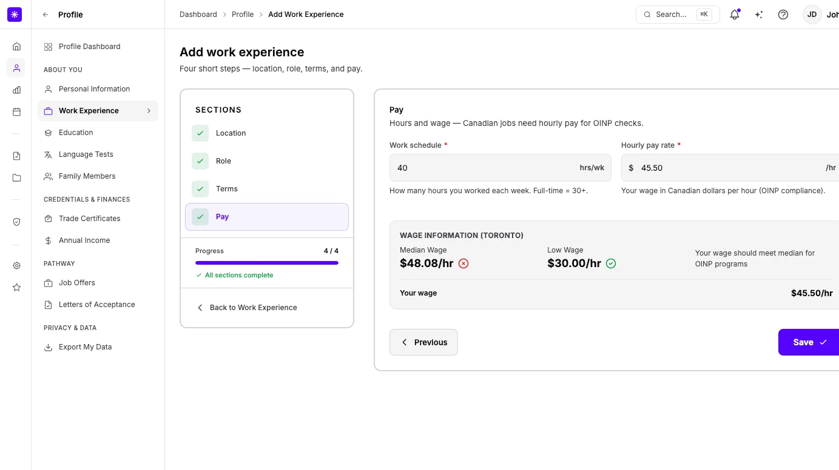Screen dimensions: 839x470
Task: Open Job Offers in sidebar
Action: pos(98,283)
